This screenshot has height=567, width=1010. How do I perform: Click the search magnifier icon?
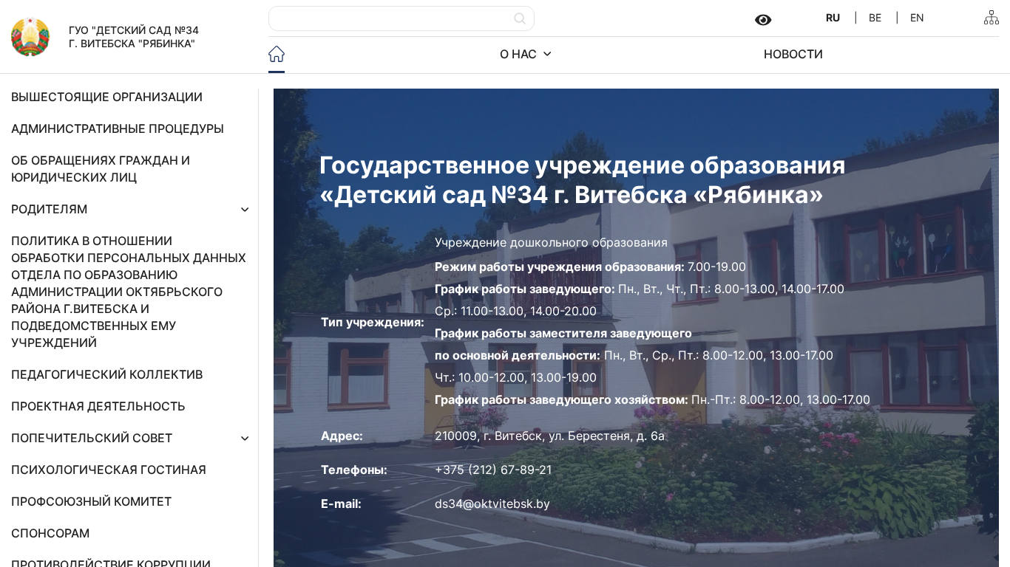click(520, 18)
